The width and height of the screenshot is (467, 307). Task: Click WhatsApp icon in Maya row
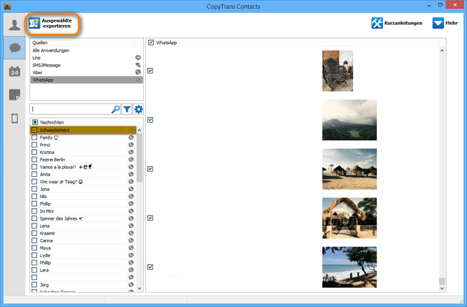point(131,248)
